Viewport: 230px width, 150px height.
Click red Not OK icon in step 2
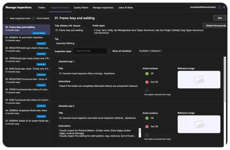147,127
